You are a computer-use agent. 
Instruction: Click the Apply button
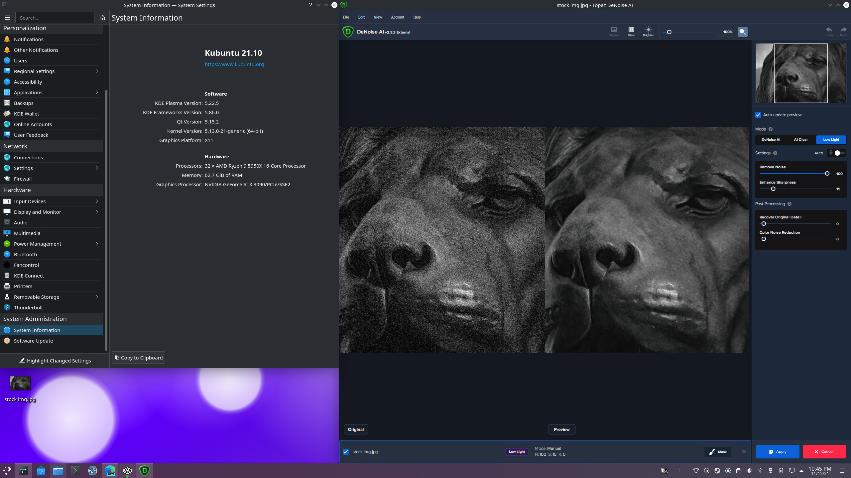(778, 451)
